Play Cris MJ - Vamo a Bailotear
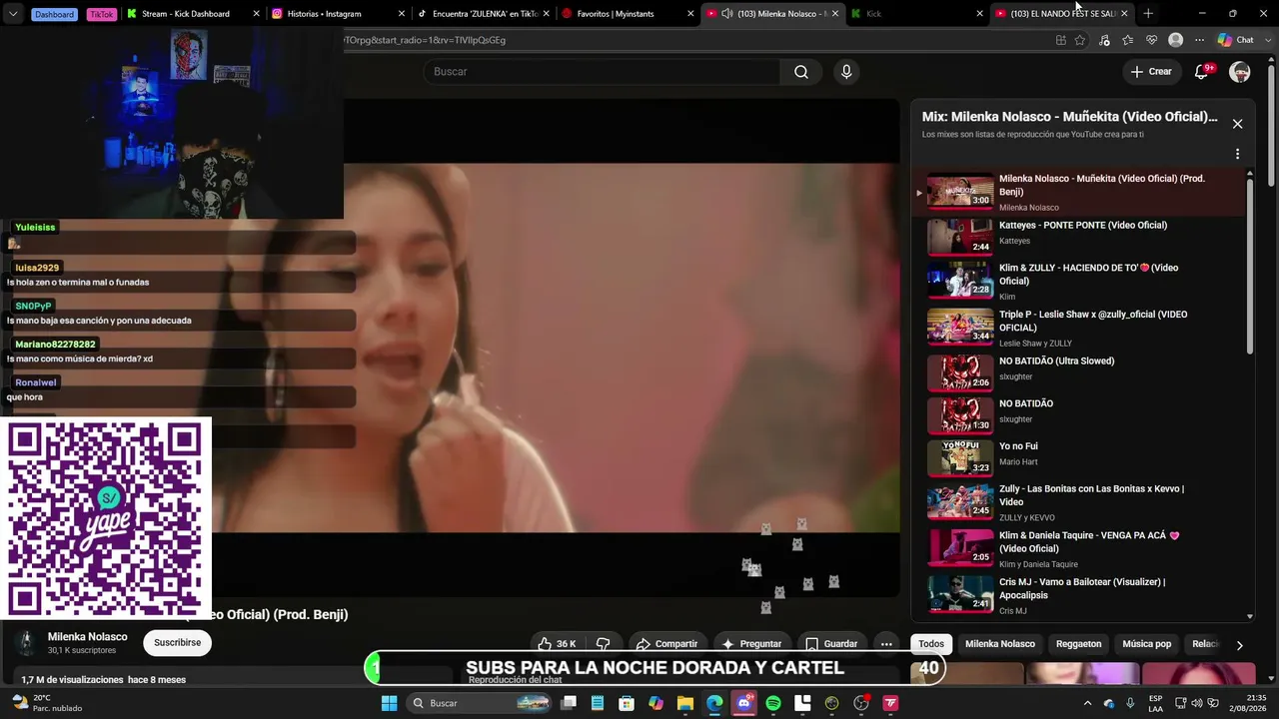 click(1081, 595)
